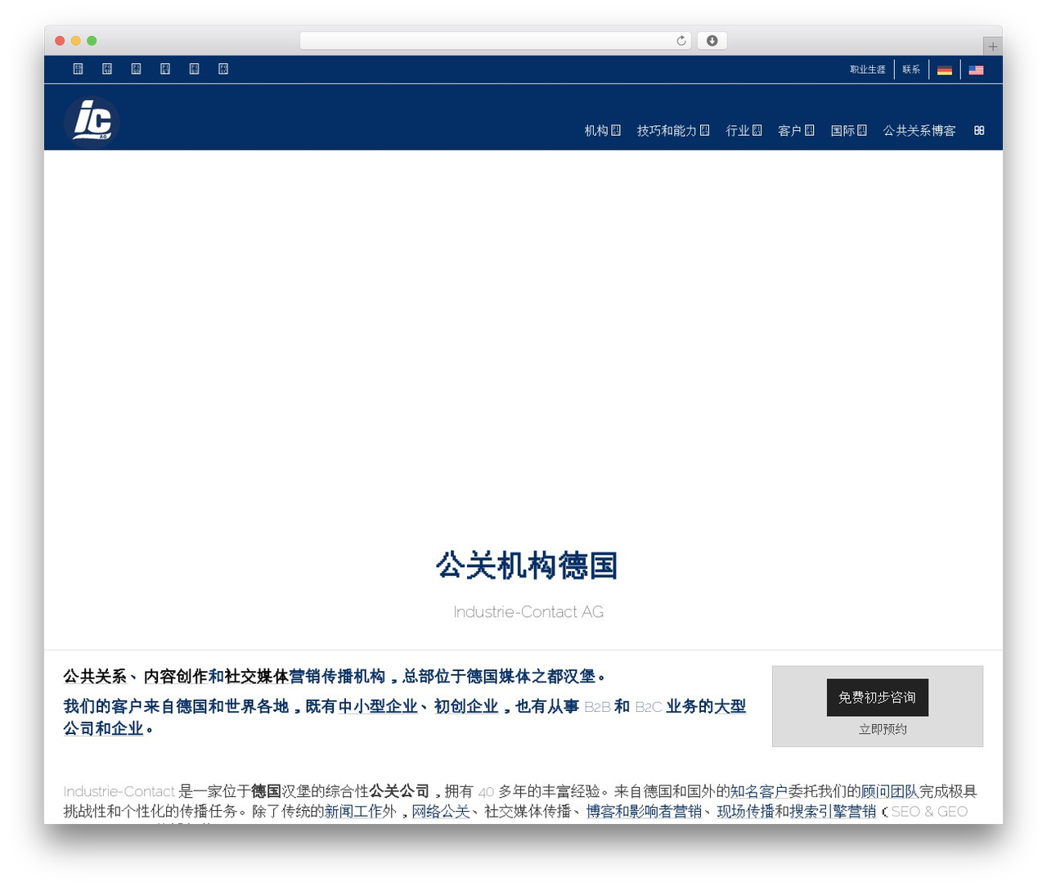Expand the 国际 navigation menu
This screenshot has height=887, width=1047.
tap(848, 131)
